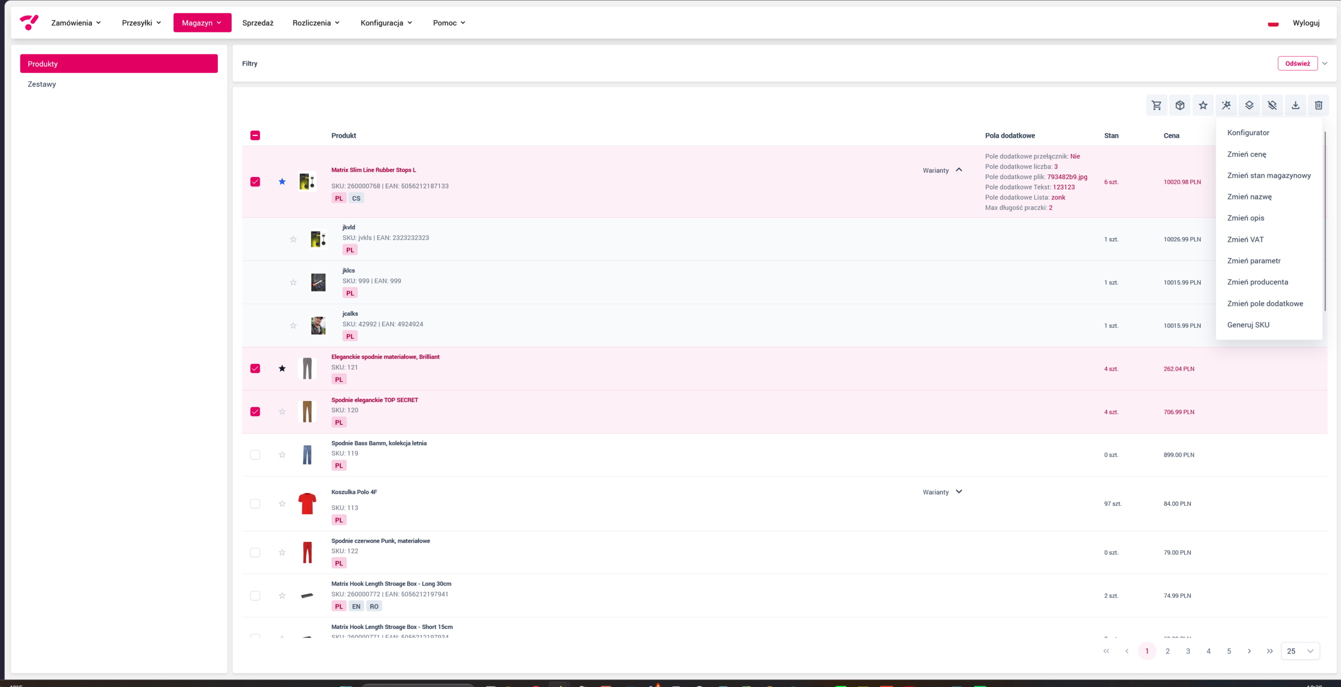
Task: Open the Zamówienia dropdown menu
Action: [x=76, y=23]
